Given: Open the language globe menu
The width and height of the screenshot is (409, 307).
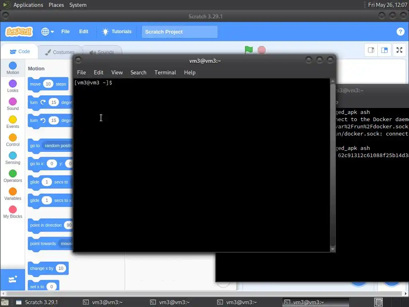Looking at the screenshot, I should tap(48, 32).
